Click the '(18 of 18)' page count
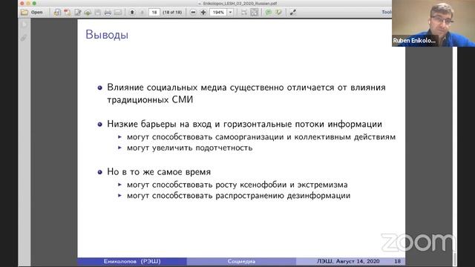This screenshot has width=475, height=267. [172, 13]
